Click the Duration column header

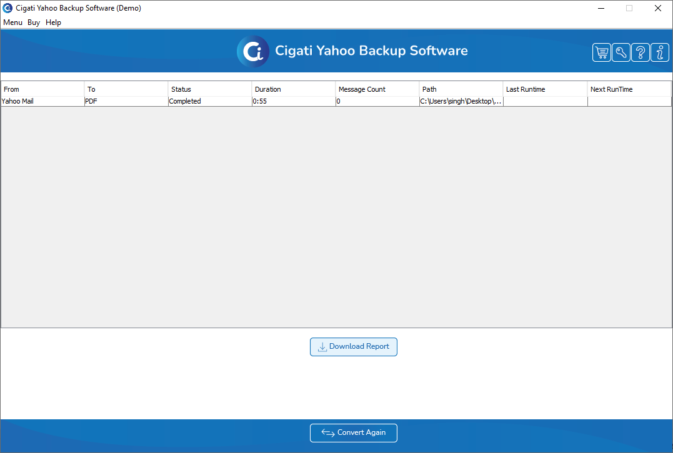coord(293,89)
